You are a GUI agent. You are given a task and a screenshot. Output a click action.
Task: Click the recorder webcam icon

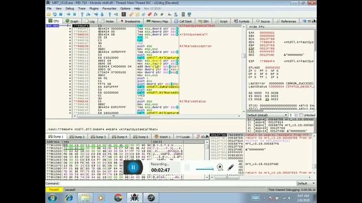[x=220, y=167]
